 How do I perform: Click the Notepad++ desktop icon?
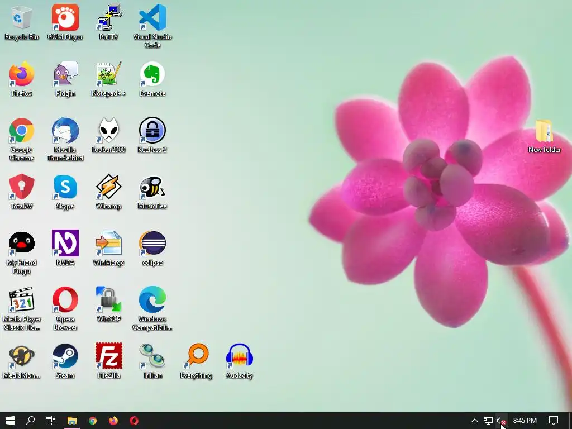coord(109,79)
